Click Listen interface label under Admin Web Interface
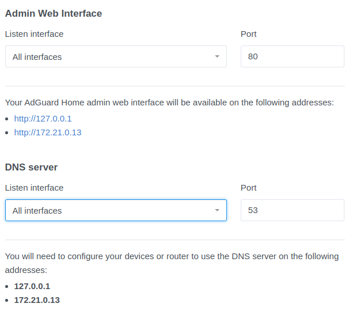 tap(35, 34)
